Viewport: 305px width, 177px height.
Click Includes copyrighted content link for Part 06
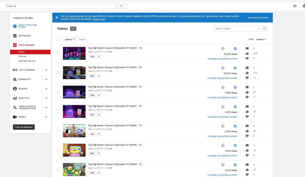(222, 137)
